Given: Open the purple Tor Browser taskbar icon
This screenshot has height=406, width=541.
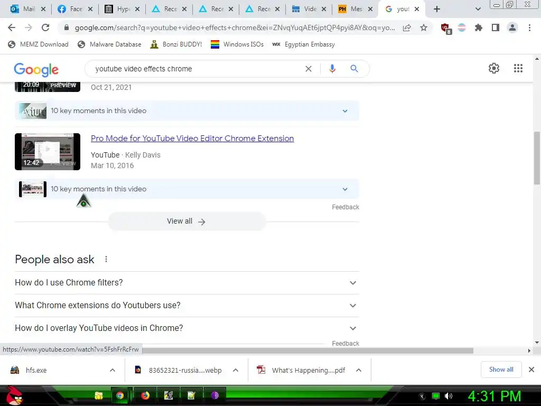Looking at the screenshot, I should click(214, 395).
